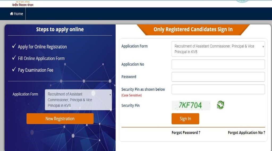Screen dimensions: 272x151
Task: Open the Forgot Application No link
Action: [x=246, y=133]
